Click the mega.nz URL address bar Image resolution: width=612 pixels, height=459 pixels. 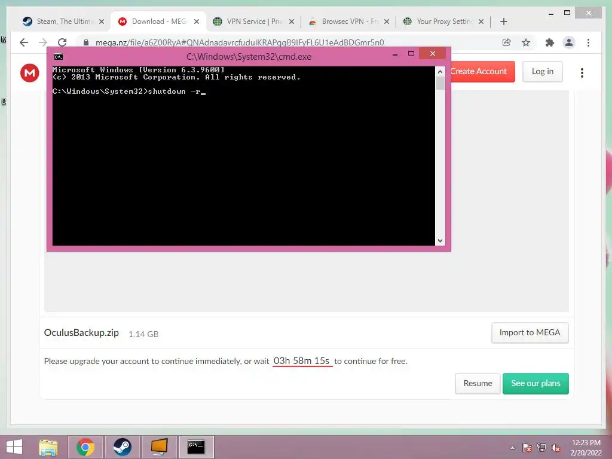[x=240, y=42]
